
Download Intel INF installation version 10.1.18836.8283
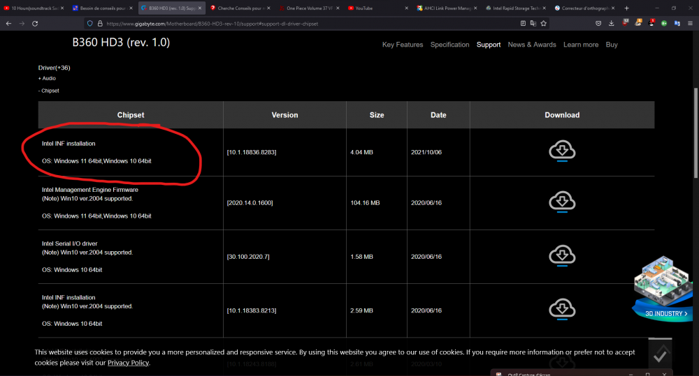coord(562,151)
